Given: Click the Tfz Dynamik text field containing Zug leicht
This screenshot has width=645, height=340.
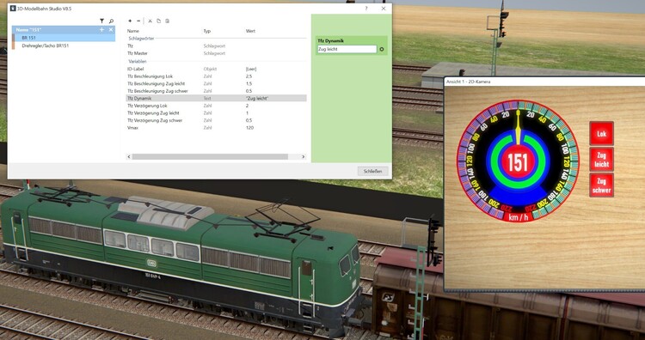Looking at the screenshot, I should [x=347, y=49].
